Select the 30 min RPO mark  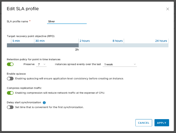point(40,41)
